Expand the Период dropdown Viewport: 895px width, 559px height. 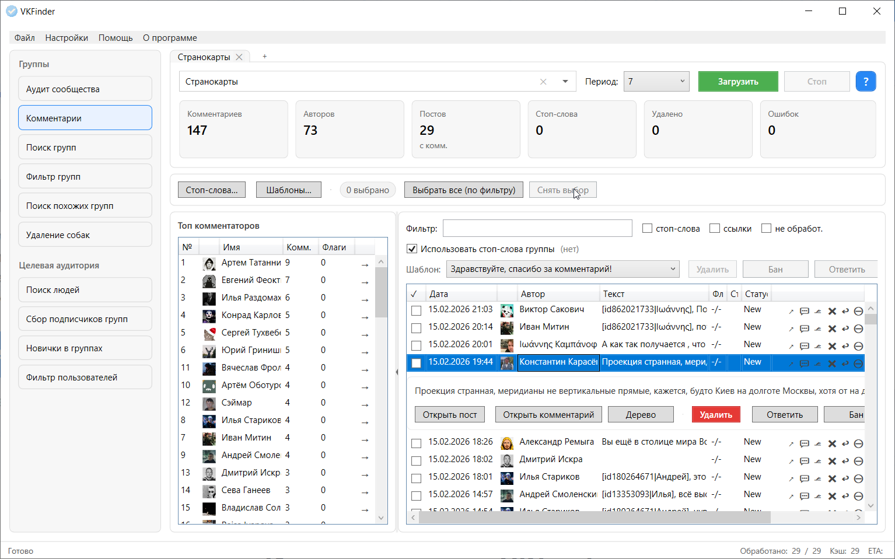tap(681, 82)
